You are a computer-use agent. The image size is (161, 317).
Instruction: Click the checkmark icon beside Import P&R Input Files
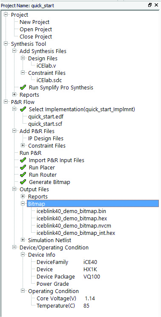[x=23, y=160]
